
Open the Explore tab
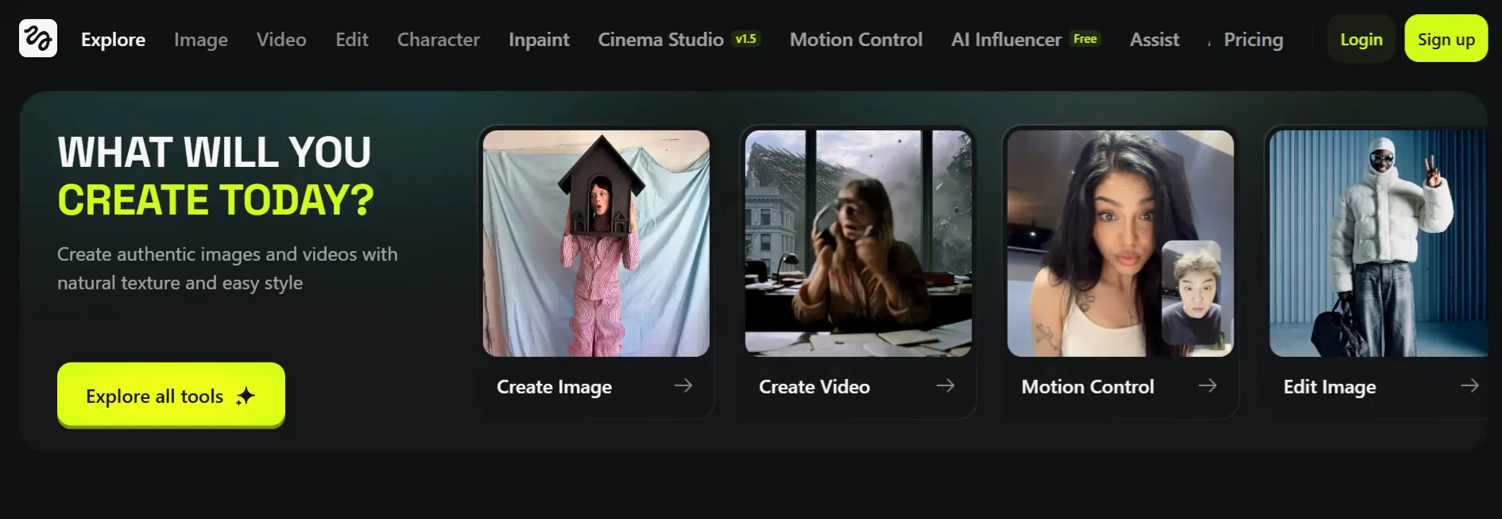coord(113,40)
